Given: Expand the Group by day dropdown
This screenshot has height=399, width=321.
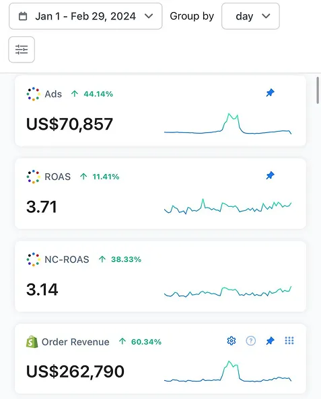Looking at the screenshot, I should (x=250, y=16).
